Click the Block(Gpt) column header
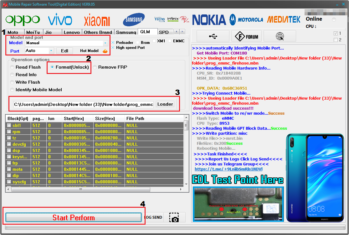The image size is (349, 235). (18, 119)
